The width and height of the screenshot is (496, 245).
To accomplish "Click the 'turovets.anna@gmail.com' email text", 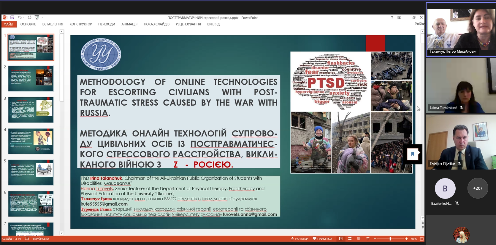I will [x=250, y=214].
